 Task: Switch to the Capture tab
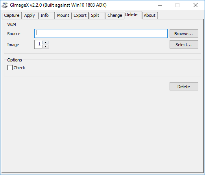12,15
